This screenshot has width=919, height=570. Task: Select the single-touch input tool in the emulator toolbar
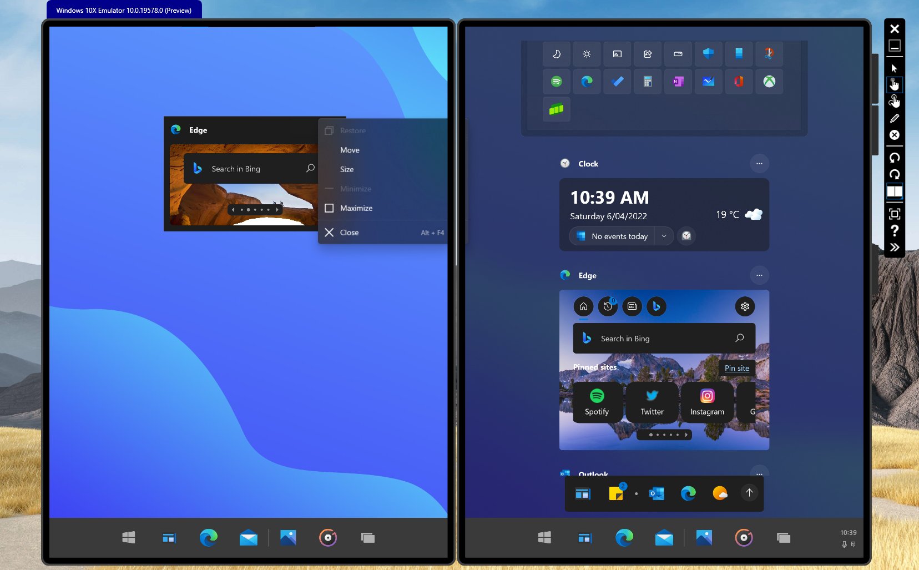894,84
